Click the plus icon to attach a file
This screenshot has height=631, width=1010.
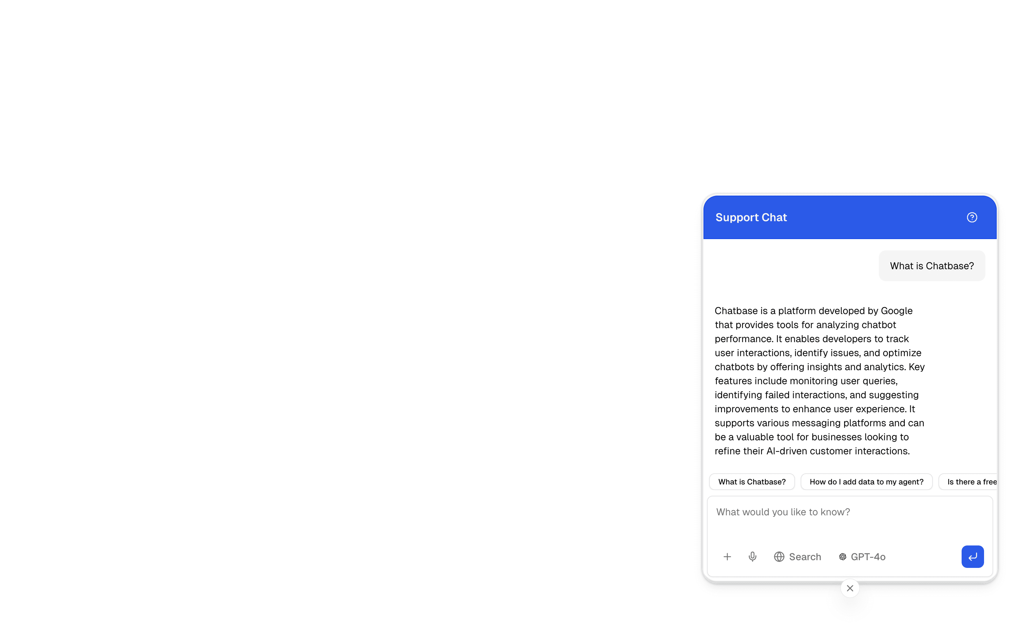point(727,556)
